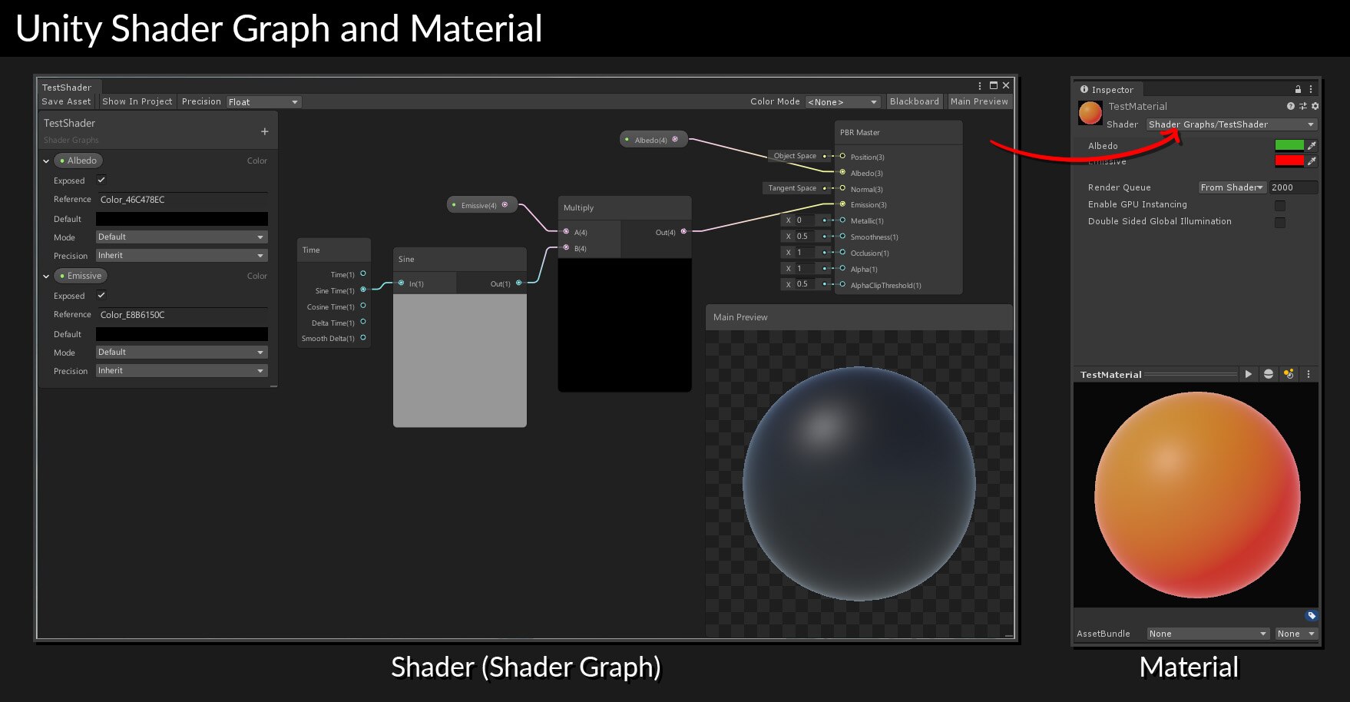This screenshot has height=702, width=1350.
Task: Open the material help icon in Inspector
Action: (1291, 106)
